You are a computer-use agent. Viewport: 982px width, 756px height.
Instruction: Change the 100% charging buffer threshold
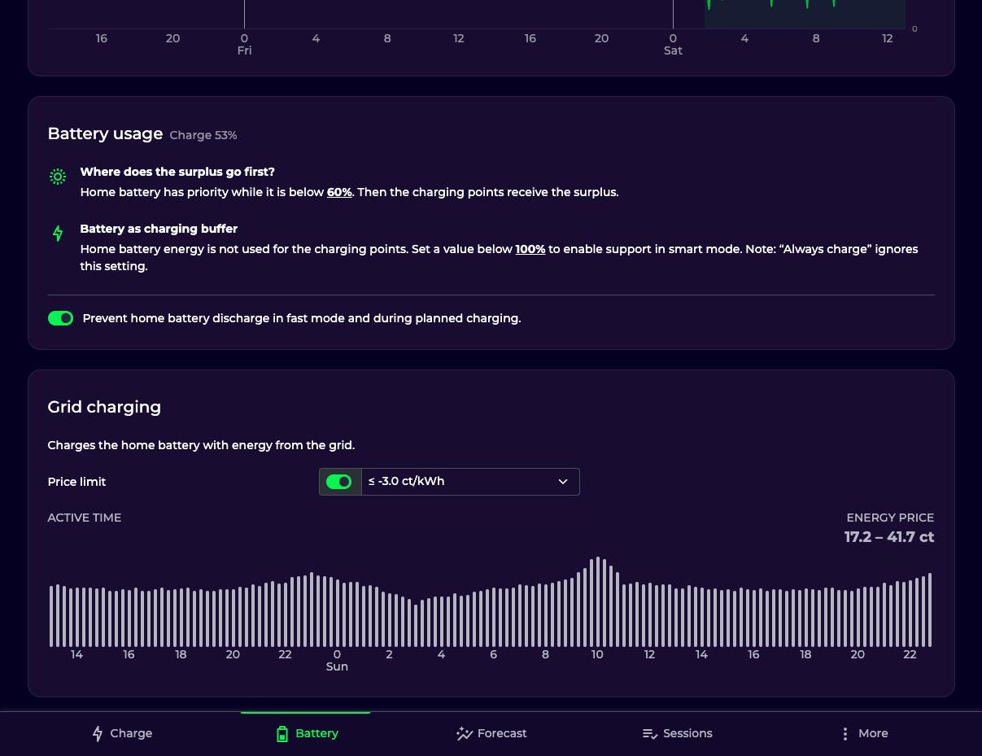tap(530, 249)
